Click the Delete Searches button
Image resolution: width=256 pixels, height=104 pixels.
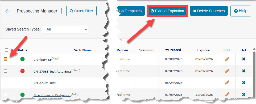209,11
